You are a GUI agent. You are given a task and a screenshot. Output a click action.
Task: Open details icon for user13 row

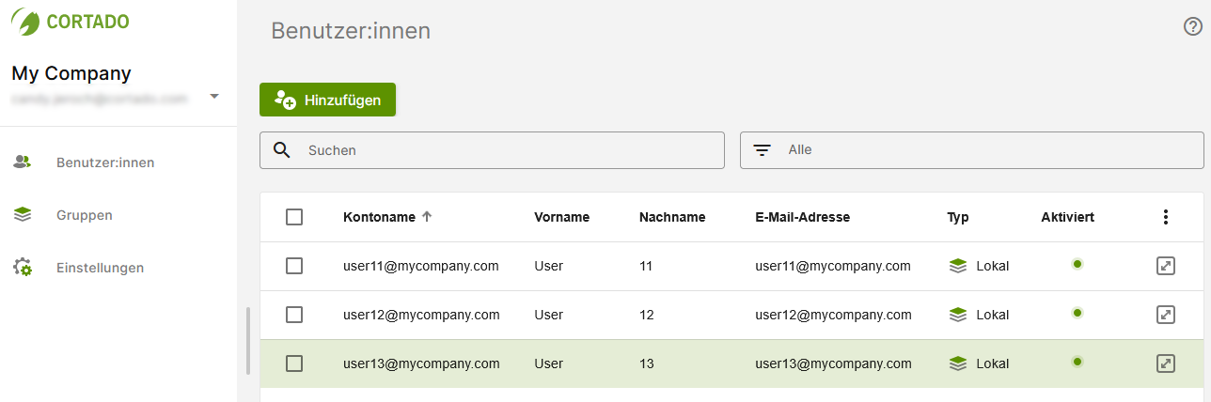[1166, 363]
